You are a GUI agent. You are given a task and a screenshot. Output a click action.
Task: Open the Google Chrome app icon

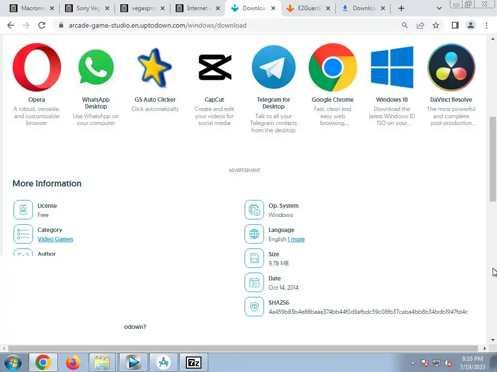(333, 67)
